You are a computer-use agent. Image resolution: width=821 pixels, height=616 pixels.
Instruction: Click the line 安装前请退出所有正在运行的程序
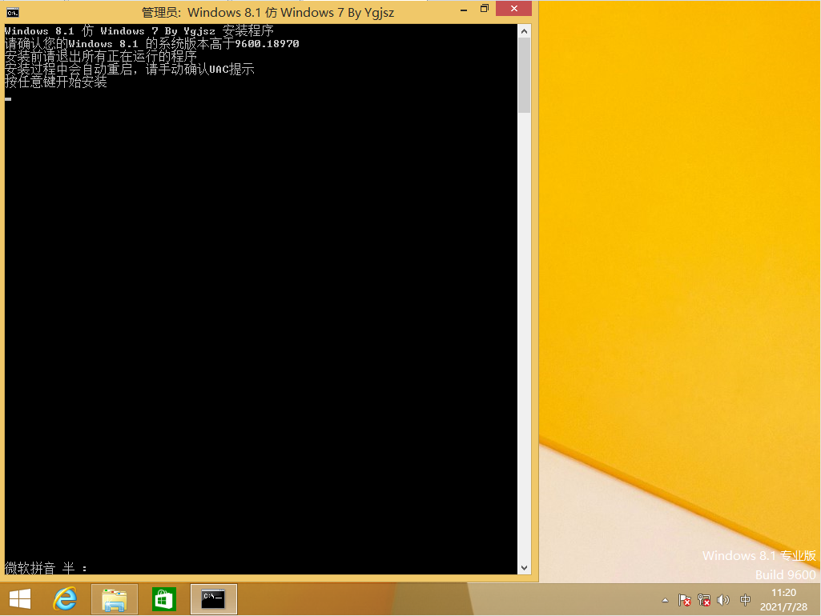click(101, 57)
